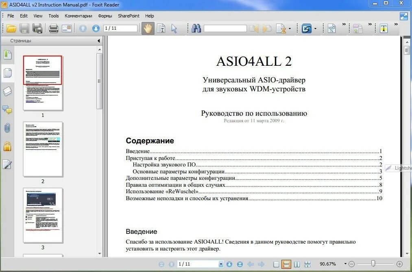The image size is (412, 272).
Task: Click the search options document icon
Action: [x=281, y=28]
